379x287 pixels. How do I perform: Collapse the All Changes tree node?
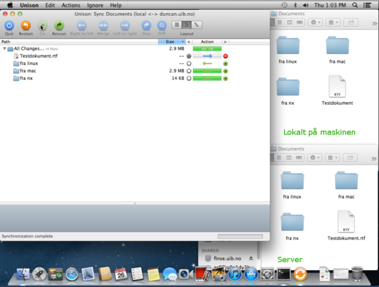(5, 49)
